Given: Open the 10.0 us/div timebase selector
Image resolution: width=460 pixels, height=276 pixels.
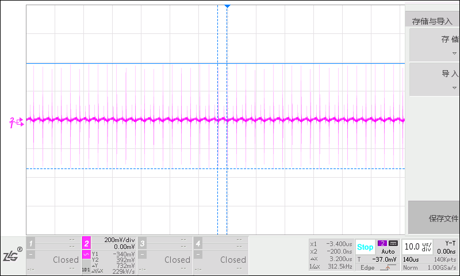Looking at the screenshot, I should coord(417,247).
